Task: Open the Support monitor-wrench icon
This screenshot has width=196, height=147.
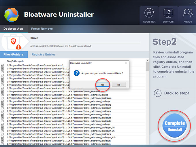Action: 169,13
